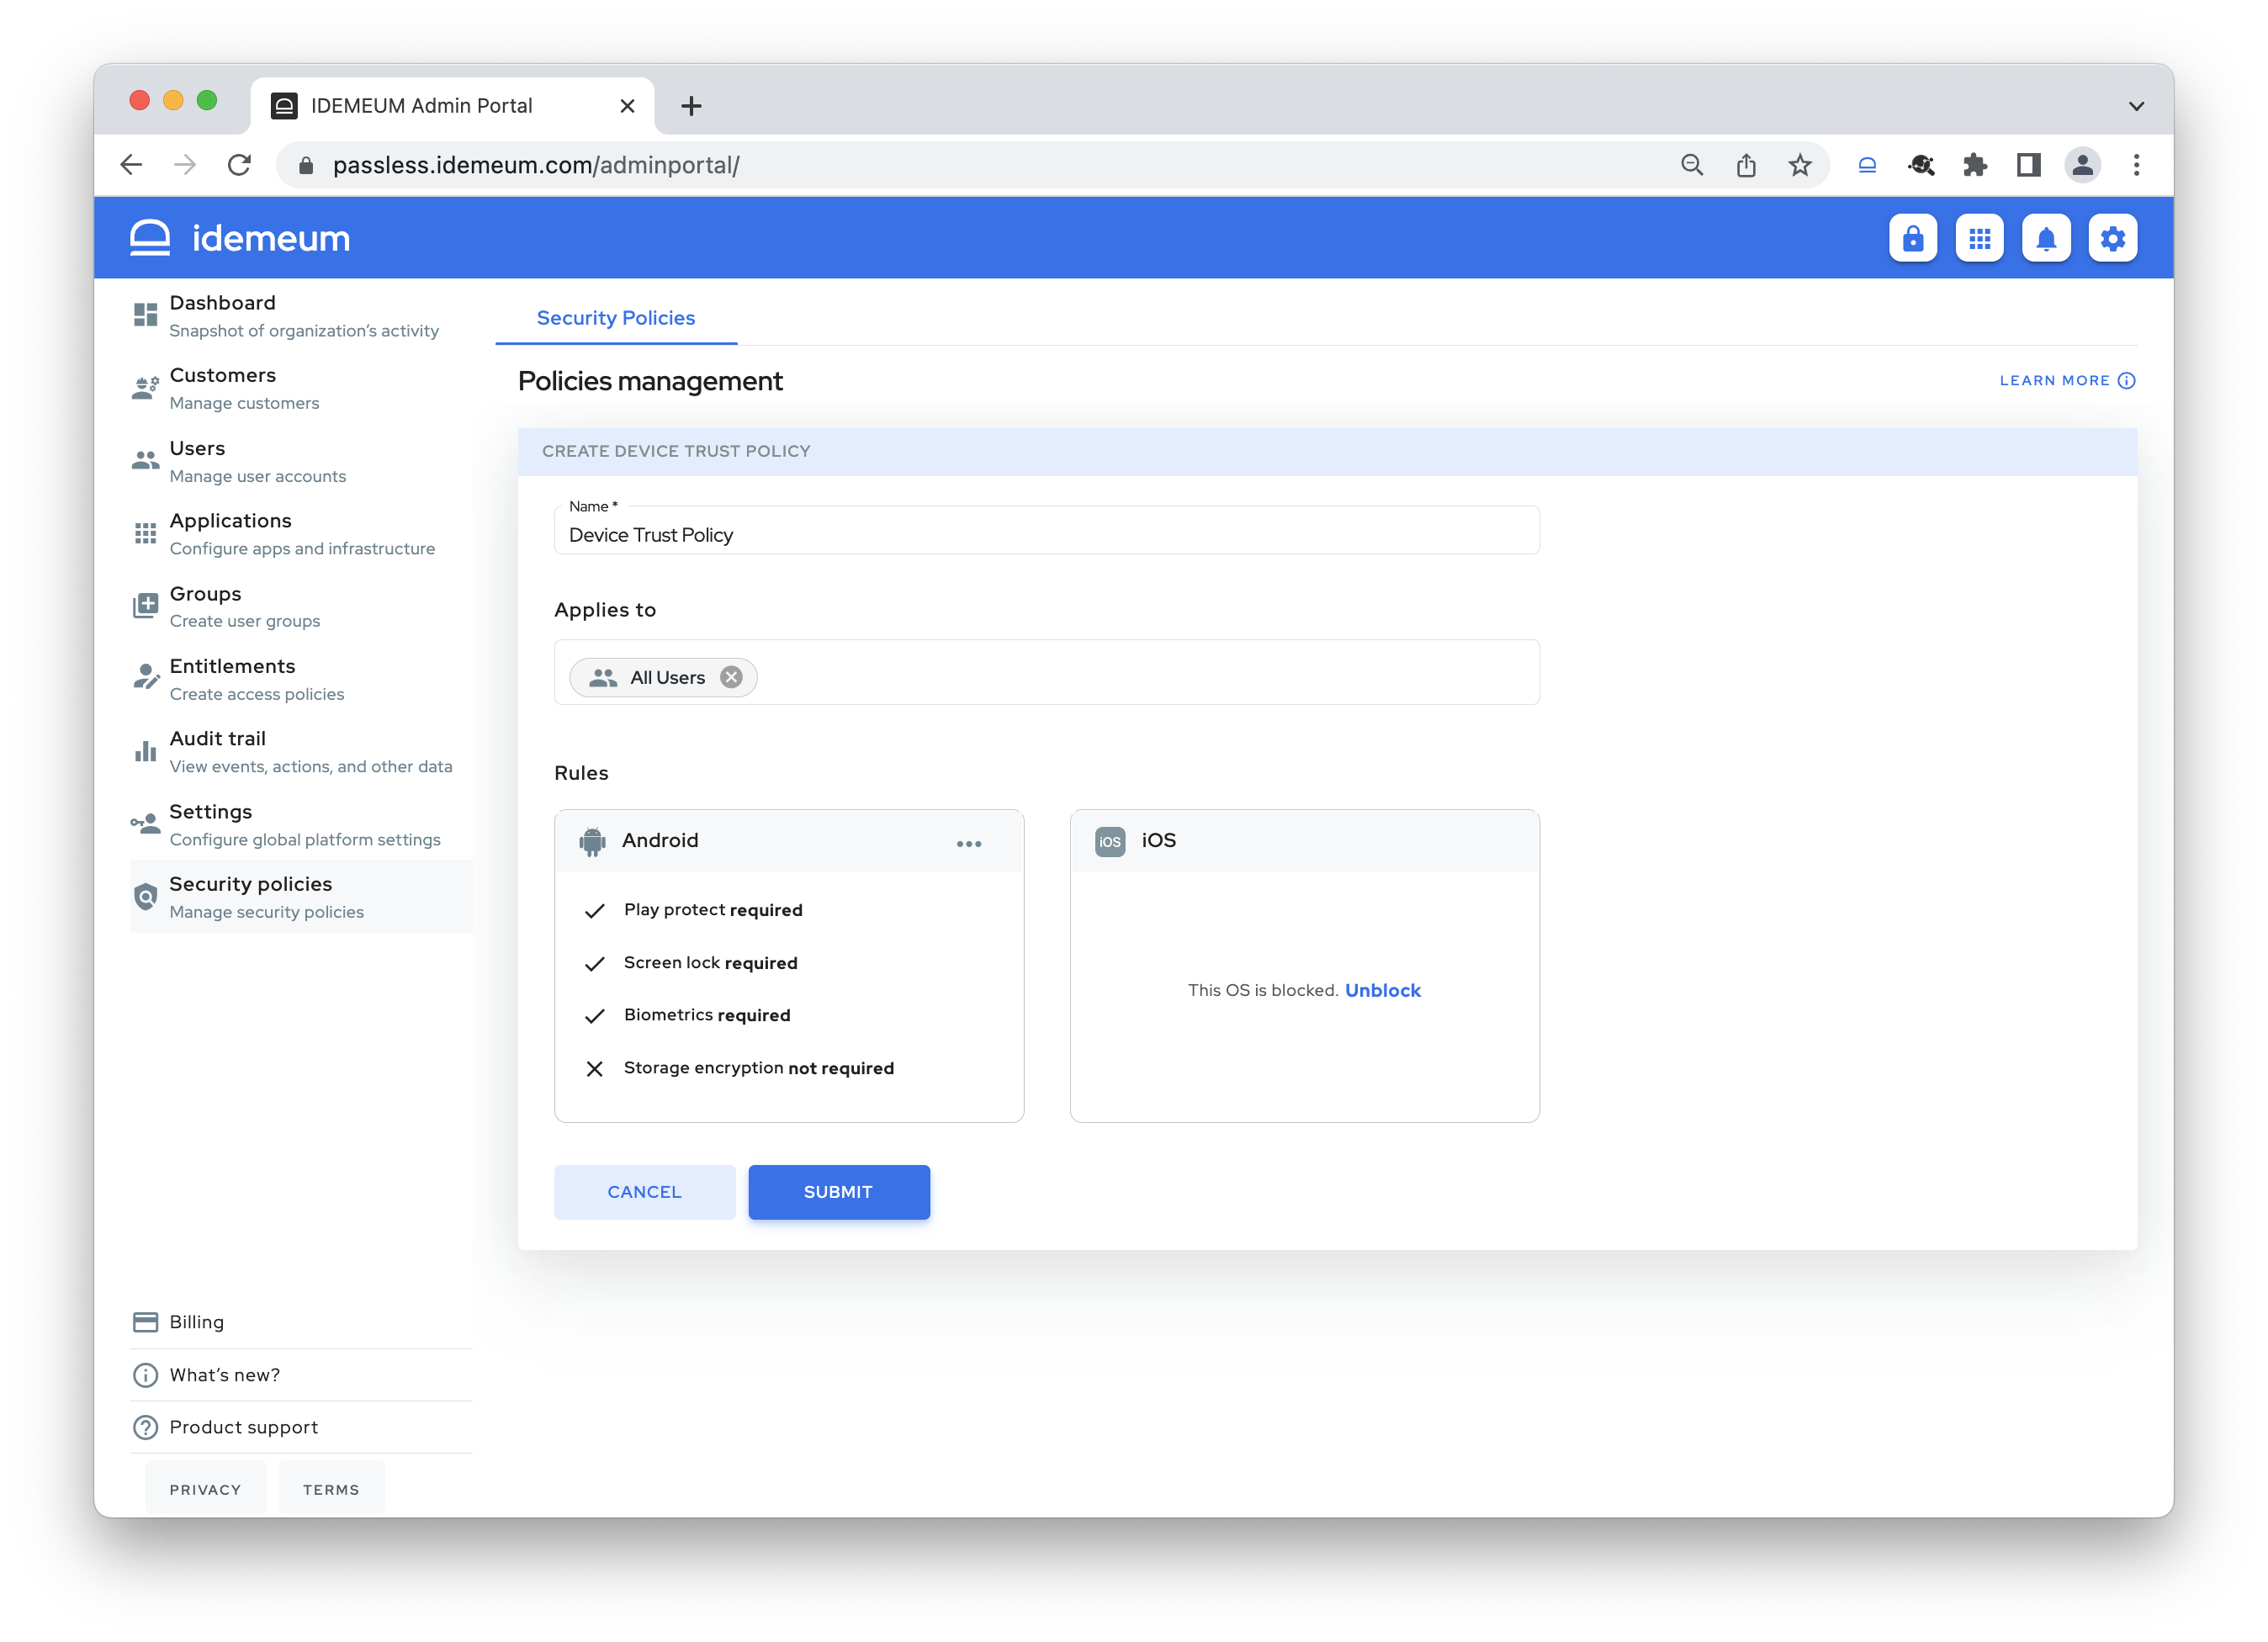Click the Learn More link
Viewport: 2268px width, 1642px height.
[2066, 380]
